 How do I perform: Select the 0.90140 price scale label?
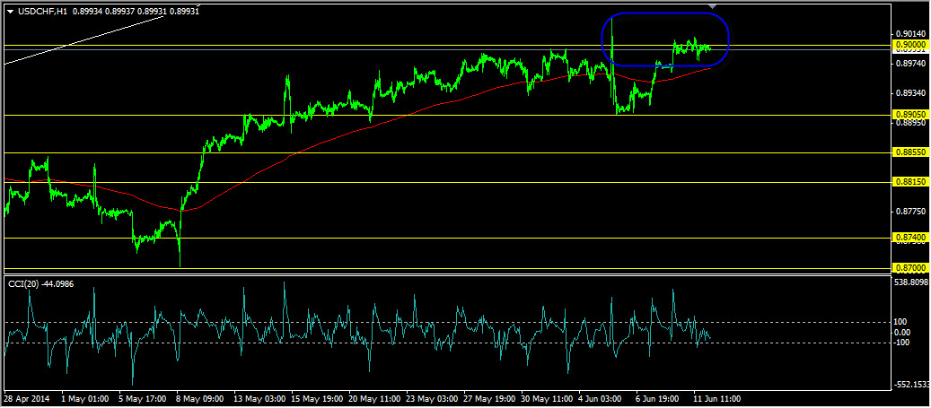tap(911, 34)
